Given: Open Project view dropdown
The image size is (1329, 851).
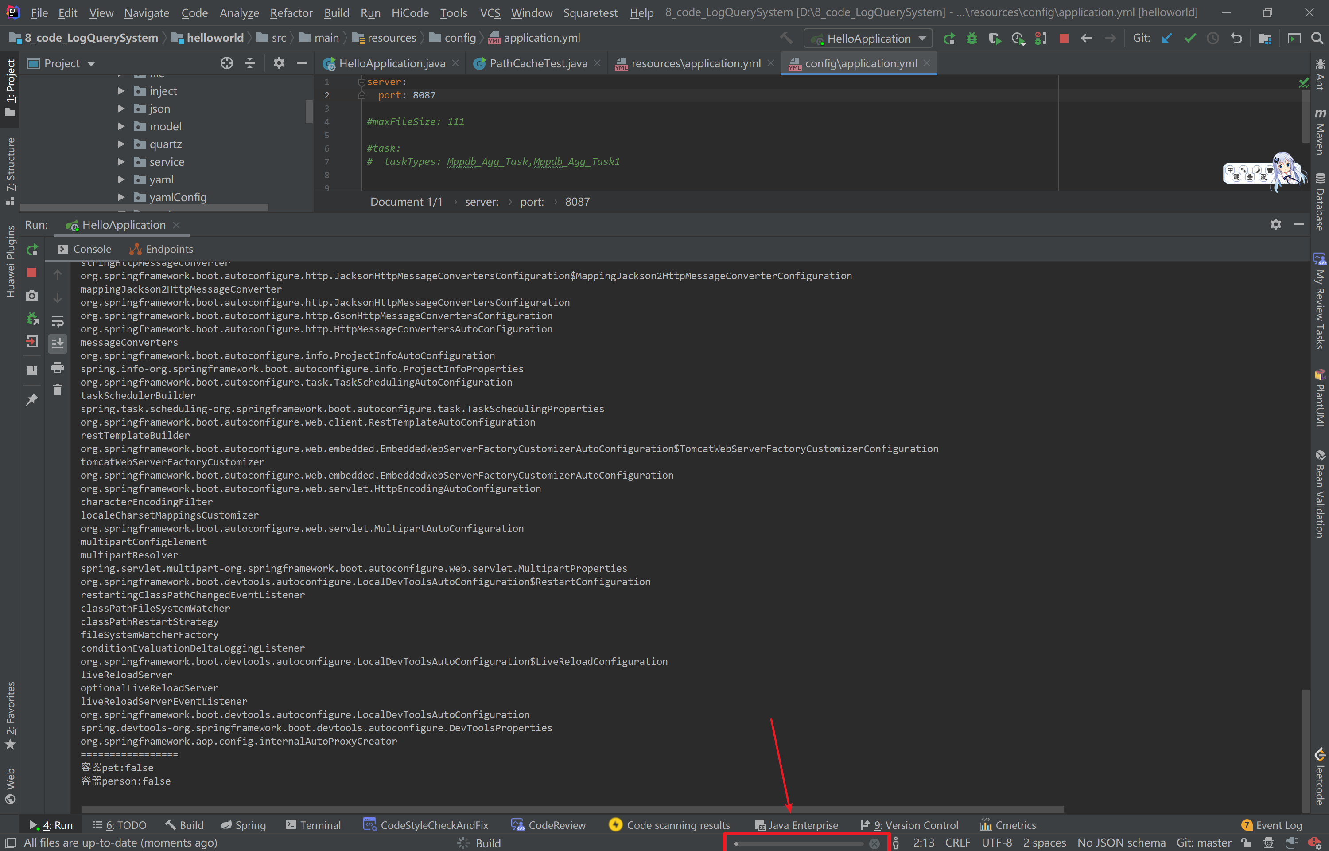Looking at the screenshot, I should tap(62, 63).
